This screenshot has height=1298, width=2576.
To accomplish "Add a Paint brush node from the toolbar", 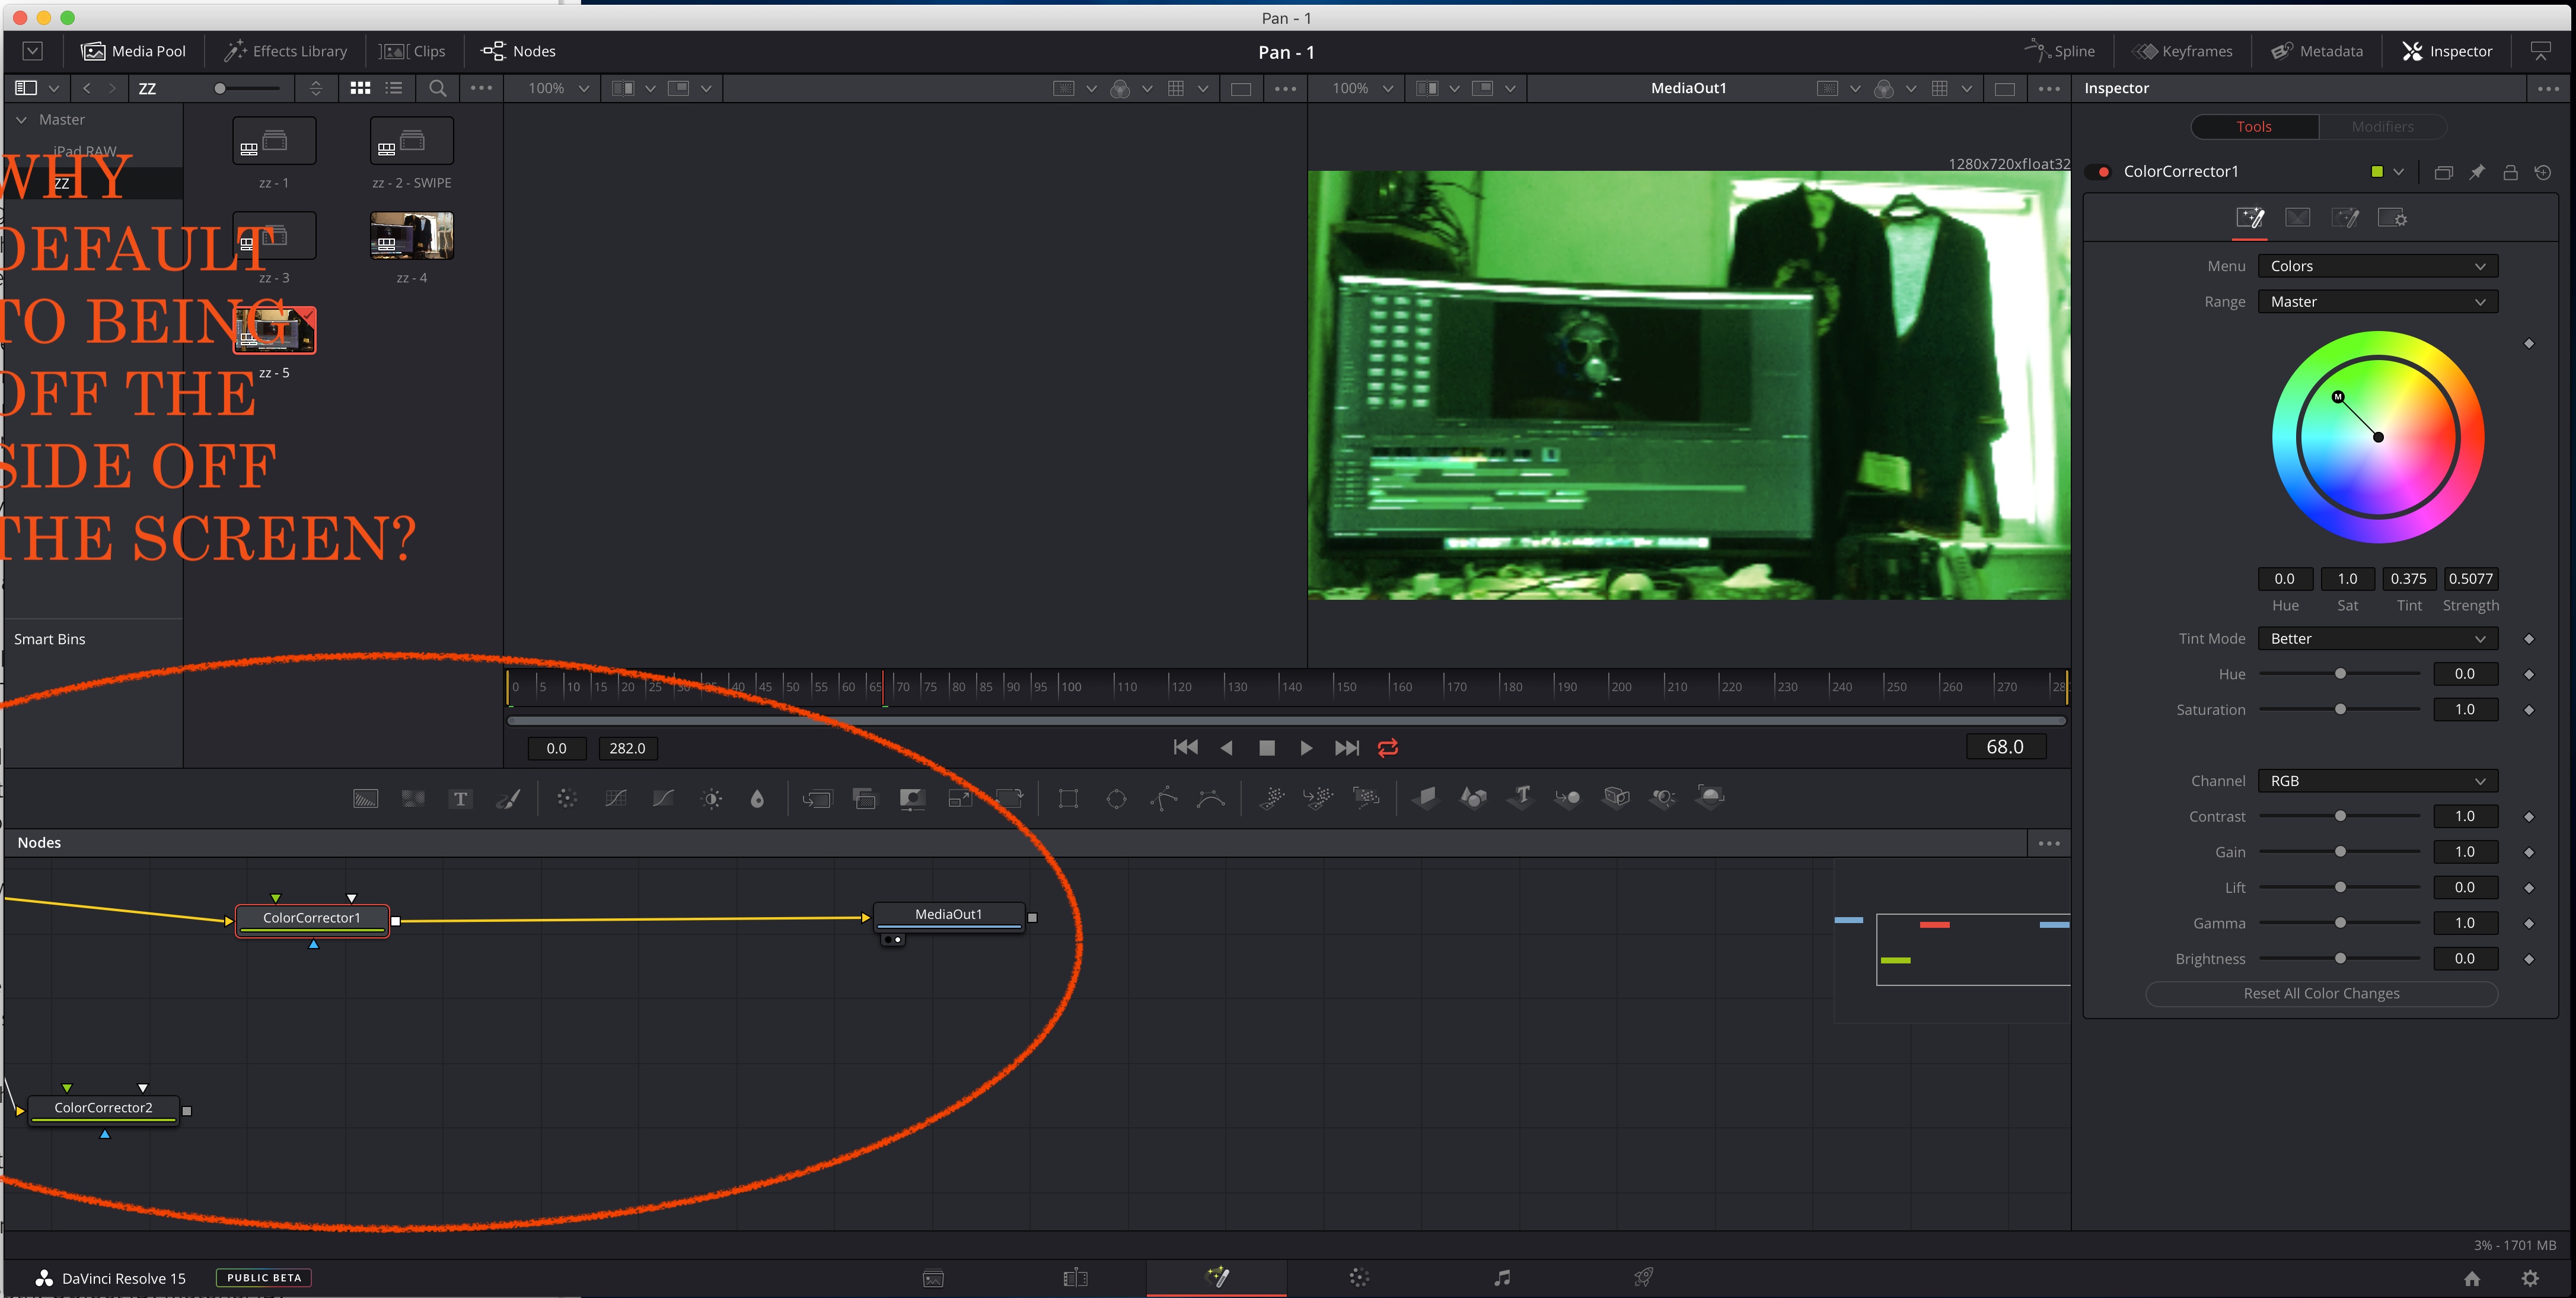I will (x=508, y=798).
